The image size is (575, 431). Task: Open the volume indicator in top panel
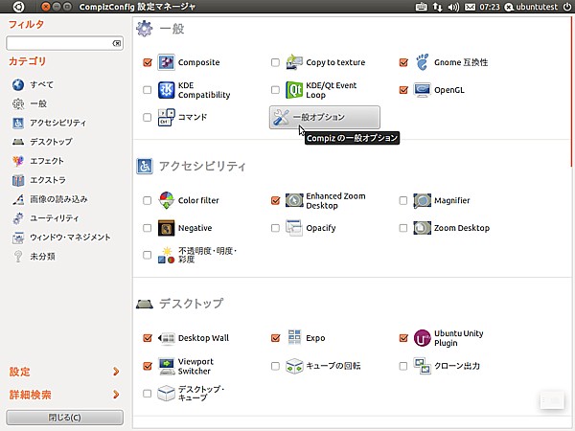[x=453, y=7]
